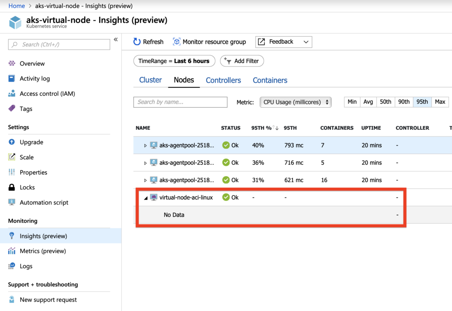Open the Locks settings page

tap(27, 187)
